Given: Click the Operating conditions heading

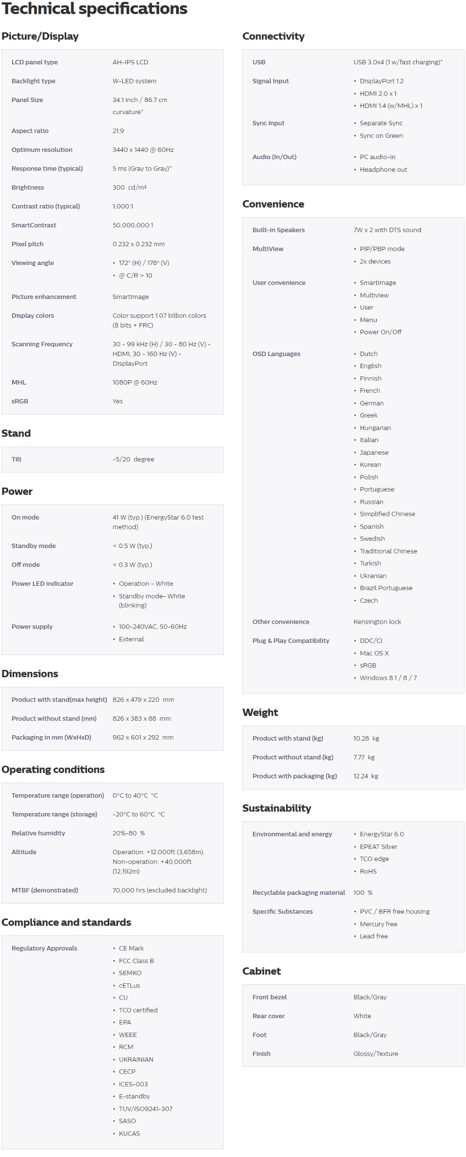Looking at the screenshot, I should coord(53,770).
